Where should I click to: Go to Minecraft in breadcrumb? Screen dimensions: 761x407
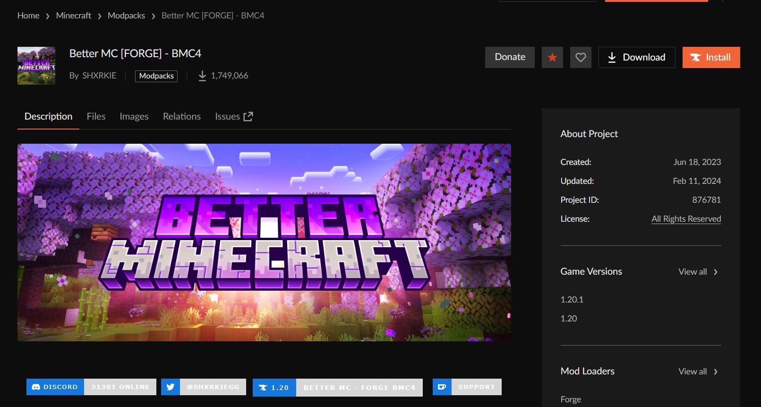pos(74,16)
